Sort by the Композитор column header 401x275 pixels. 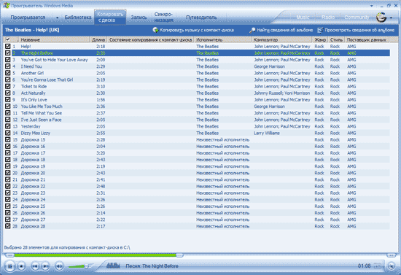(282, 39)
